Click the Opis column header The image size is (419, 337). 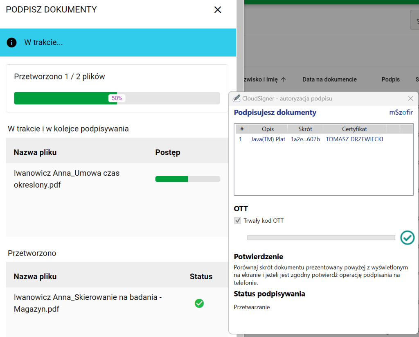[x=268, y=129]
